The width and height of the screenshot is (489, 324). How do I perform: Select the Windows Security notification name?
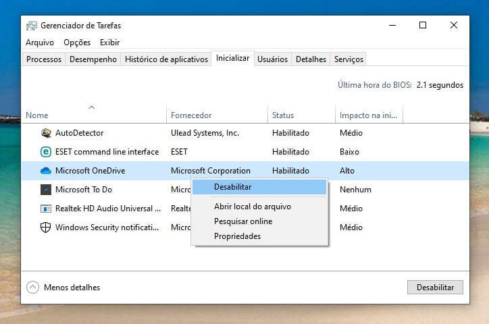[107, 227]
